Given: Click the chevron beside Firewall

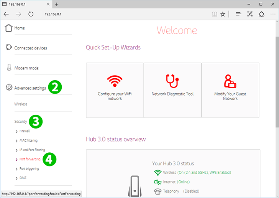Looking at the screenshot, I should pyautogui.click(x=16, y=132).
